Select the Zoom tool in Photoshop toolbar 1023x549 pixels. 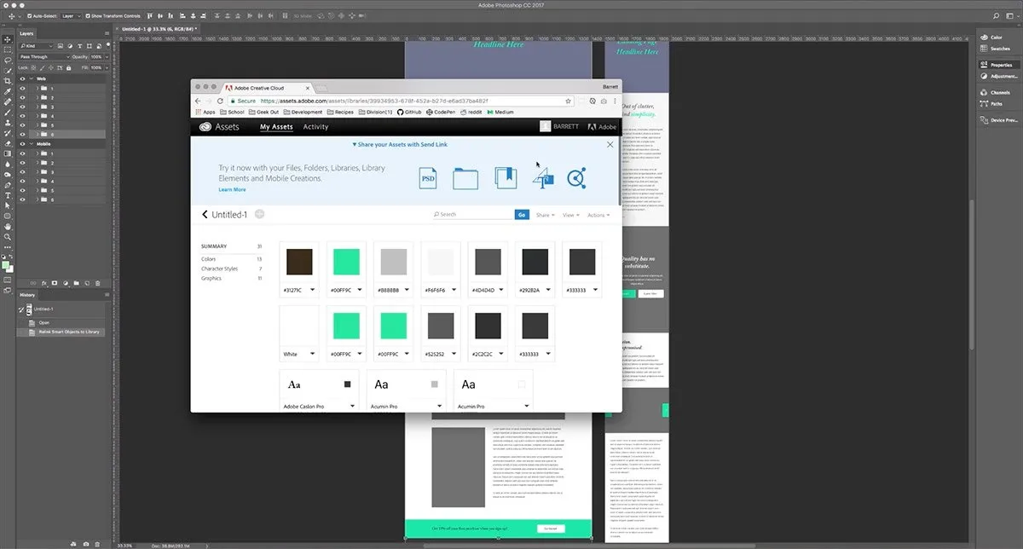8,237
